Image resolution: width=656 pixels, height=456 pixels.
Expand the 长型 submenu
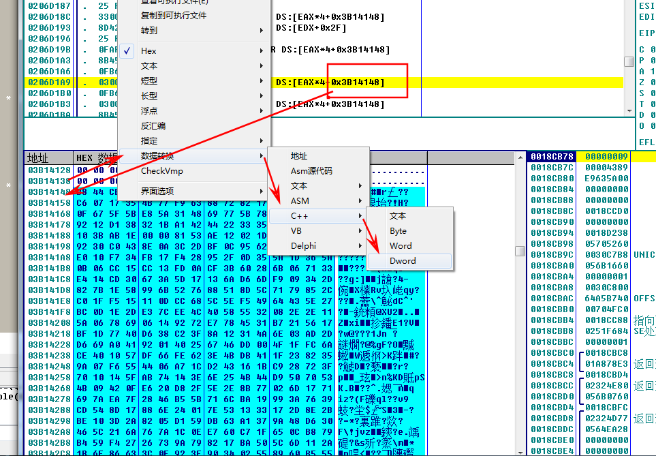tap(193, 95)
